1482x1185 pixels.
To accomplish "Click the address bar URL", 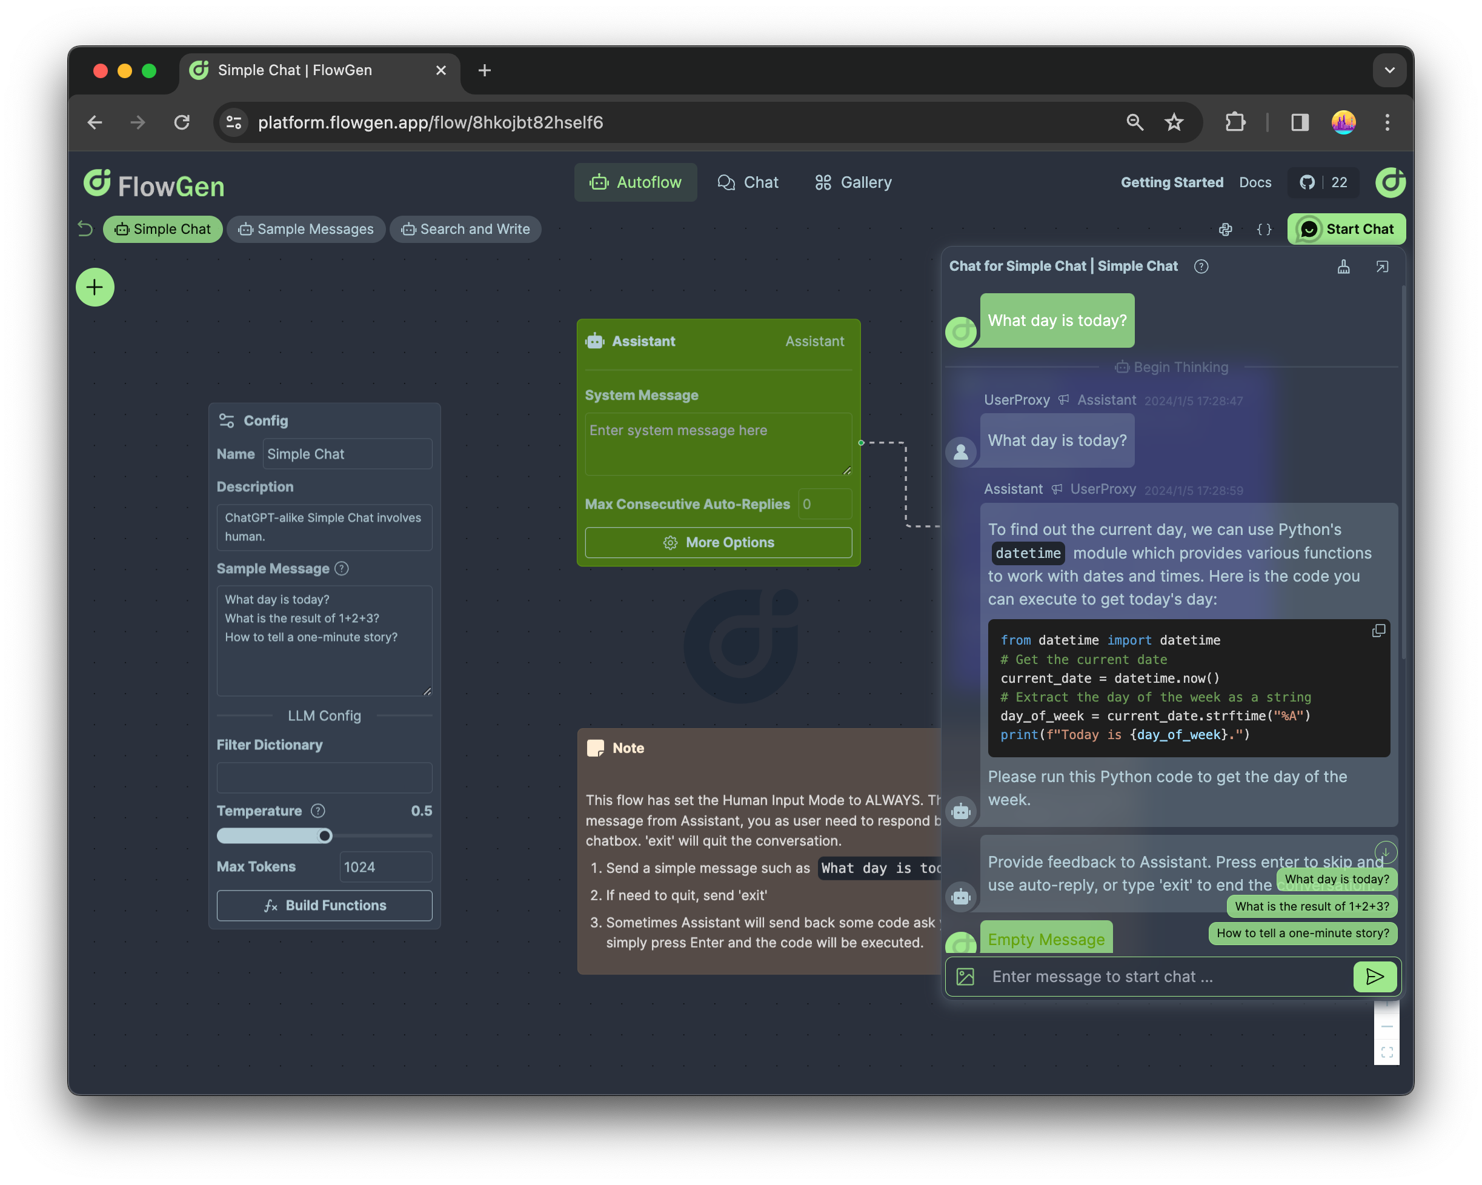I will (x=430, y=122).
